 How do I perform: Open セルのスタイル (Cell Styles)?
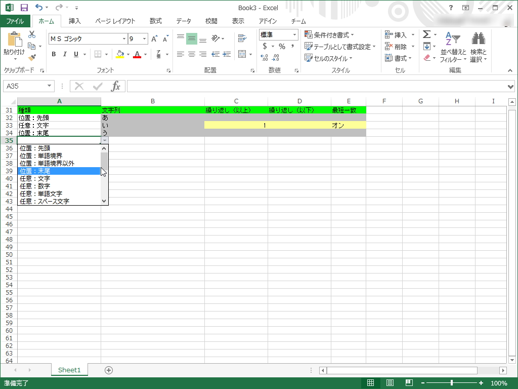coord(325,58)
